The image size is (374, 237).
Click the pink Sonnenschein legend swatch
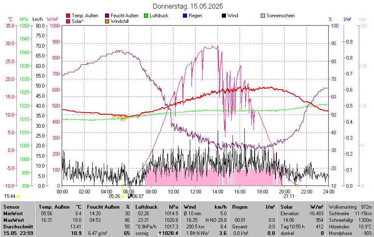262,16
